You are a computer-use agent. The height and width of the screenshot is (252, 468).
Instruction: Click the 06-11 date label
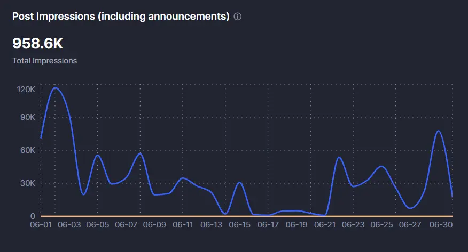click(x=183, y=225)
